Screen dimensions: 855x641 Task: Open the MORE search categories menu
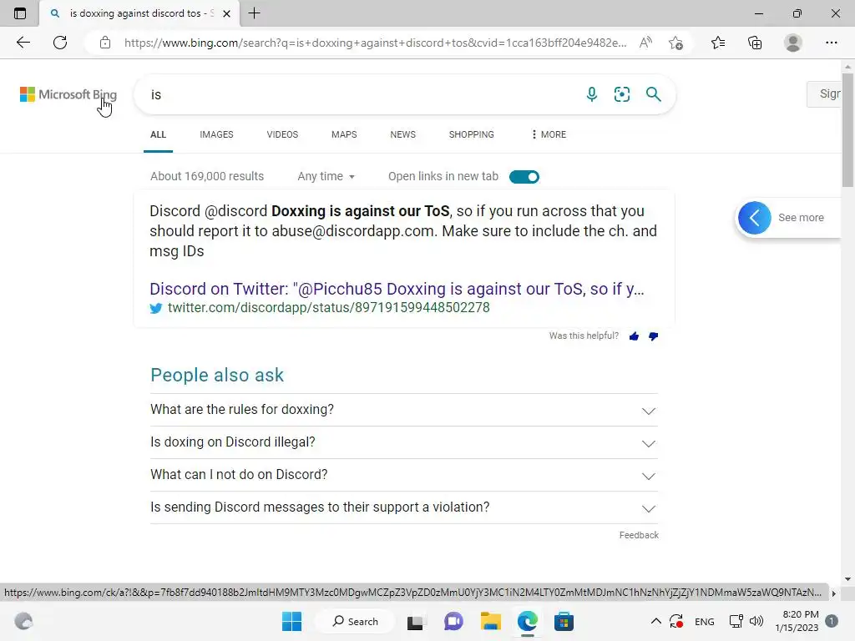click(x=549, y=134)
